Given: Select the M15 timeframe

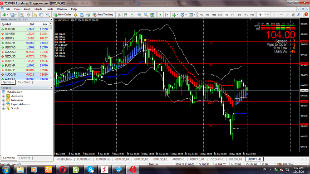Looking at the screenshot, I should [214, 15].
